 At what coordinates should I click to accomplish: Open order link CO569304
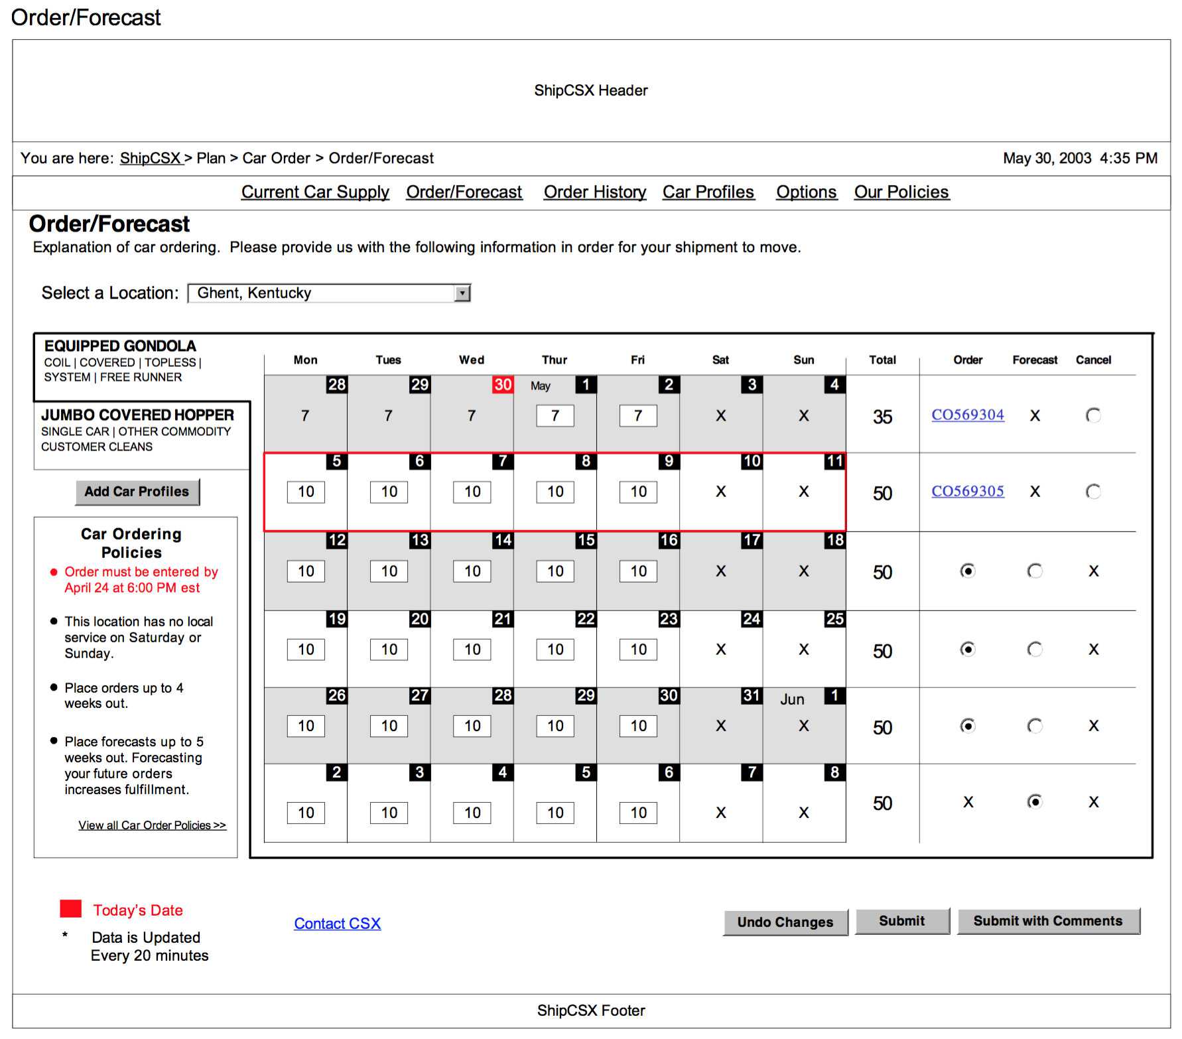(x=968, y=415)
